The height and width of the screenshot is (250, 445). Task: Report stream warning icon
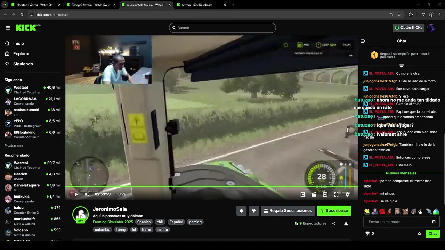click(346, 224)
